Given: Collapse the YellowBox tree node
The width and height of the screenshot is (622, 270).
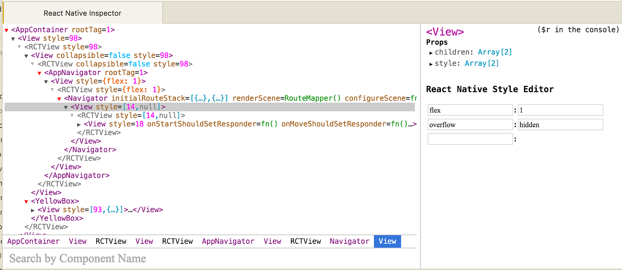Looking at the screenshot, I should pos(26,201).
